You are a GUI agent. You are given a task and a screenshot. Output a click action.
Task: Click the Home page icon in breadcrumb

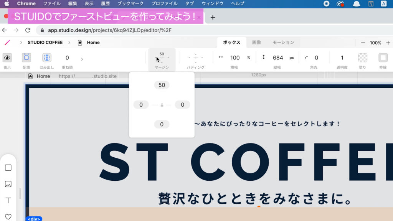point(80,43)
